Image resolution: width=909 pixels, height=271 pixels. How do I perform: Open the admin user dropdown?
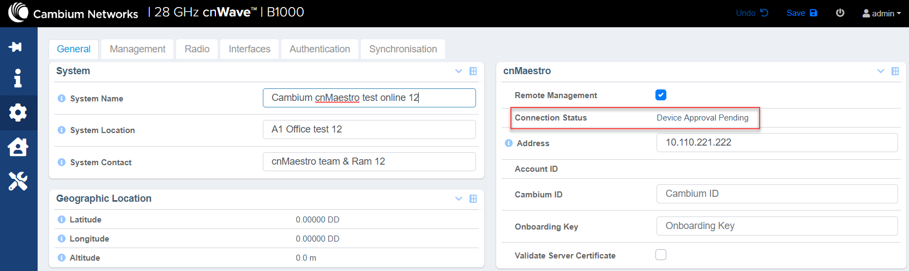click(881, 13)
